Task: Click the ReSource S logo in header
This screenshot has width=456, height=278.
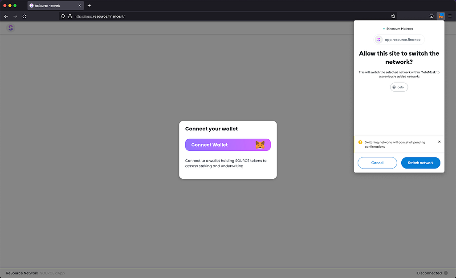Action: [x=11, y=28]
